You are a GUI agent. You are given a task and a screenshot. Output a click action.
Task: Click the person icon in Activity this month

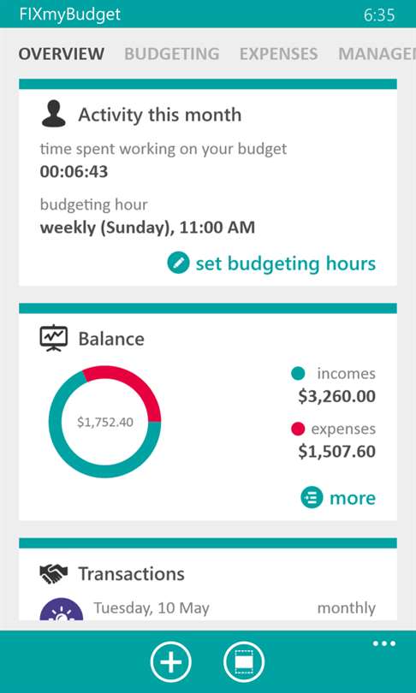coord(53,114)
